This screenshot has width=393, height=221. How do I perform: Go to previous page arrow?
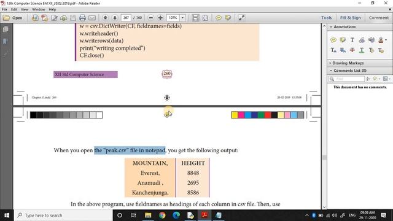(x=106, y=18)
